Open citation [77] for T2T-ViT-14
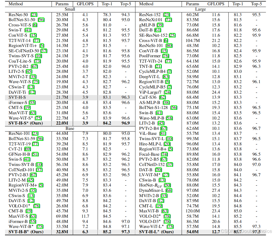This screenshot has width=273, height=236. [x=37, y=41]
